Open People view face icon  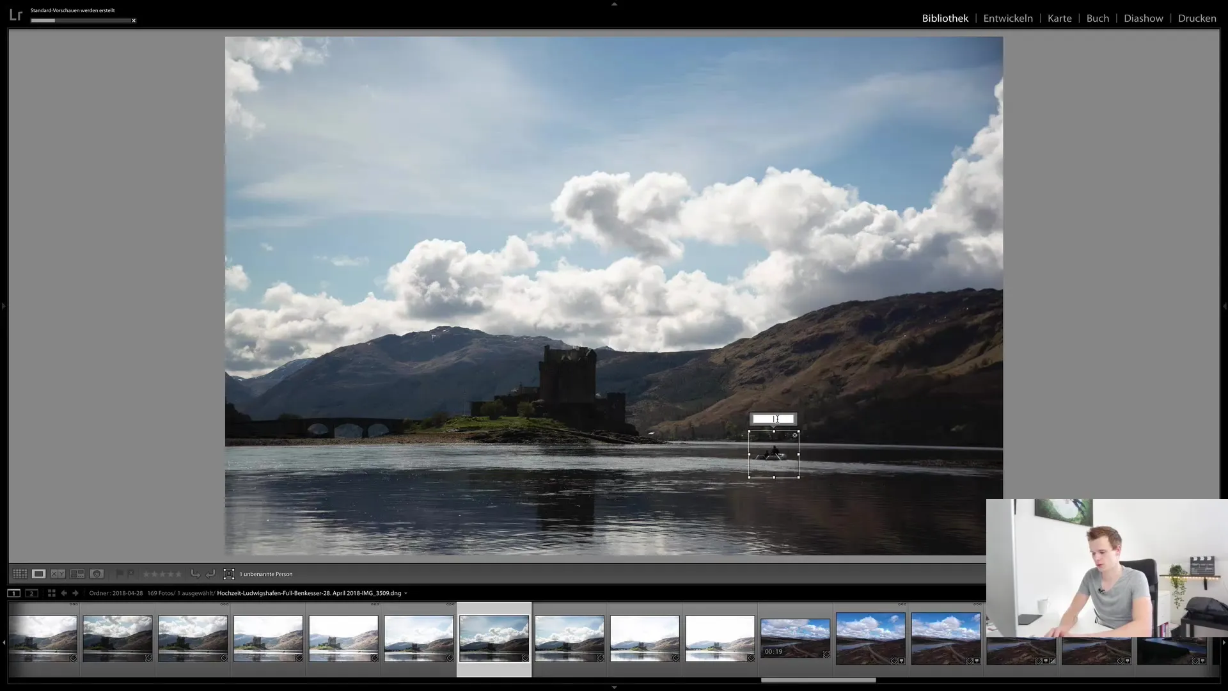point(97,574)
